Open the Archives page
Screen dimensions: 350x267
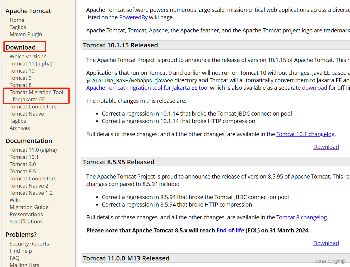click(20, 128)
